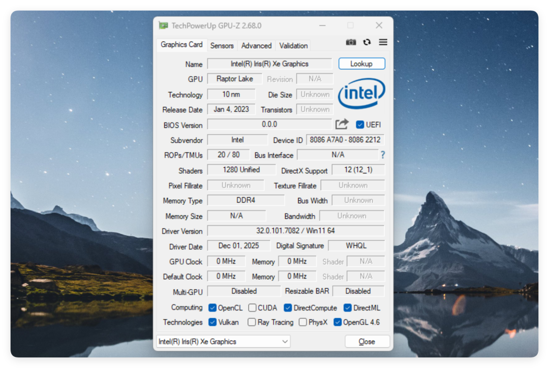Click the GPU-Z app icon in title bar
This screenshot has height=368, width=549.
[163, 25]
